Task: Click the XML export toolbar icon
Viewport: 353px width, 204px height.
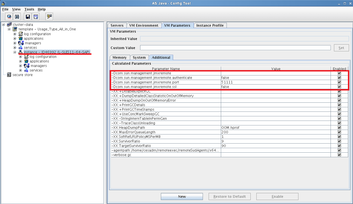Action: [36, 16]
